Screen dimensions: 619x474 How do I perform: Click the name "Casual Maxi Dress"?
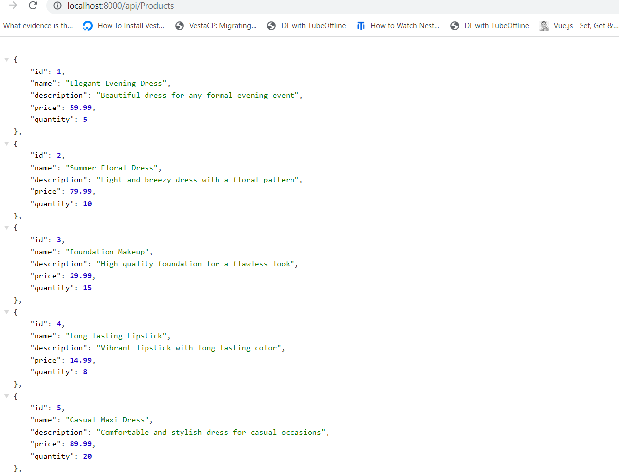tap(107, 420)
